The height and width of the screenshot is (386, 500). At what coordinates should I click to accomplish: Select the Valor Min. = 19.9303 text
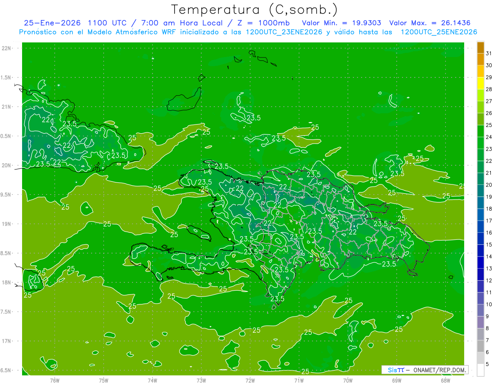(339, 23)
